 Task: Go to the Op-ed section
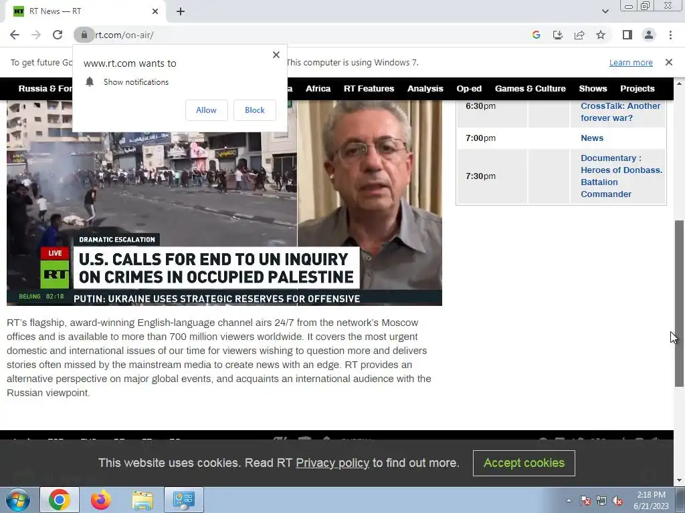coord(469,89)
